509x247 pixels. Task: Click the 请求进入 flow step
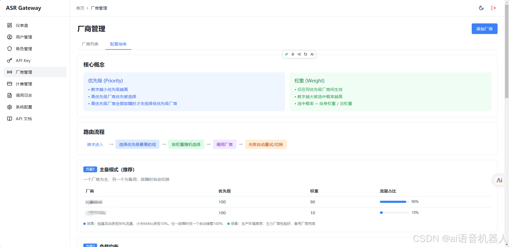point(95,144)
